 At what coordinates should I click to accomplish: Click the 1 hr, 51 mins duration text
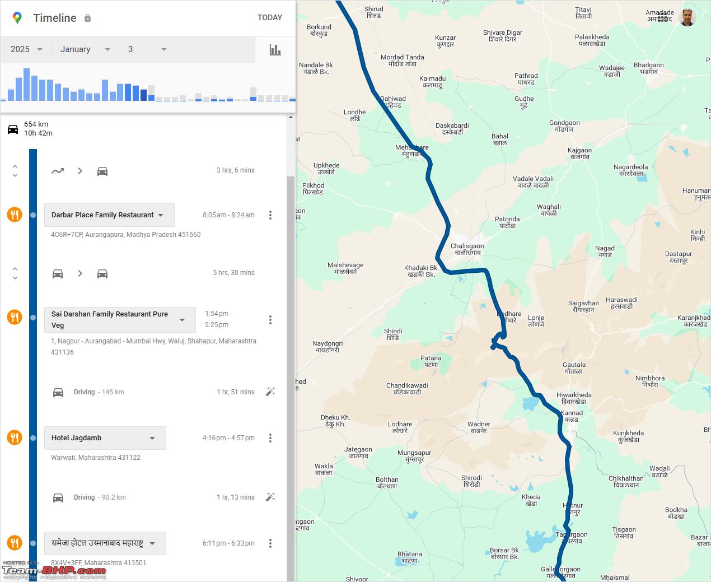pyautogui.click(x=236, y=392)
